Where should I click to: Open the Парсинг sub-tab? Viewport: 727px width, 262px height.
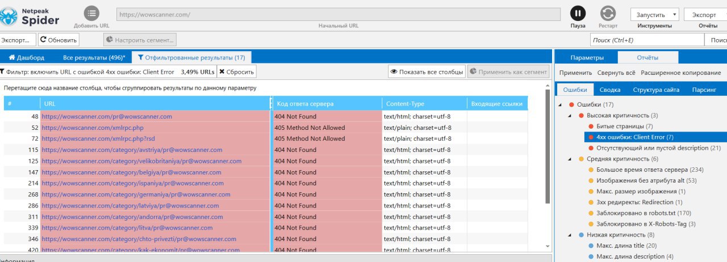(x=704, y=90)
